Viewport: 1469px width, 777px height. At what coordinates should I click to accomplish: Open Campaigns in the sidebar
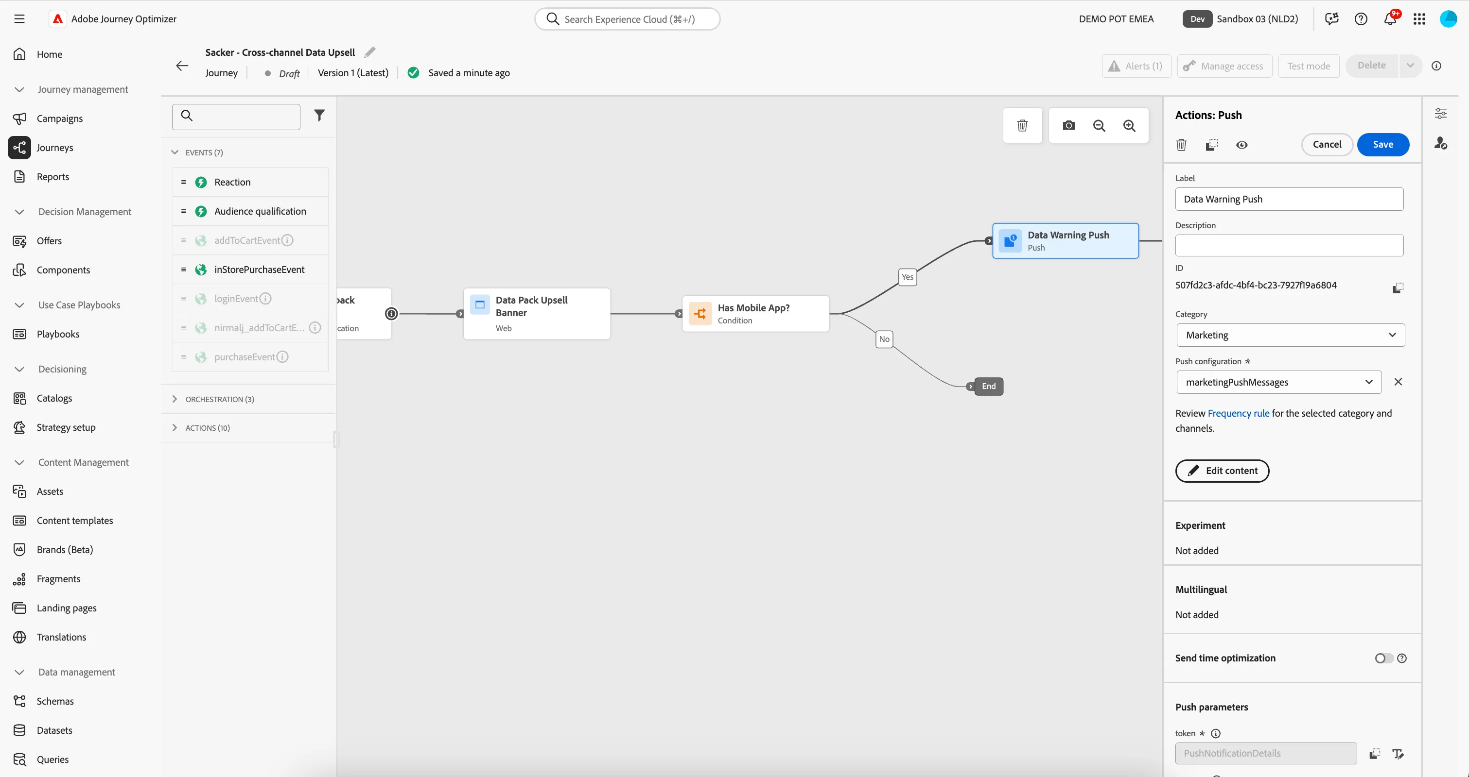pyautogui.click(x=59, y=118)
